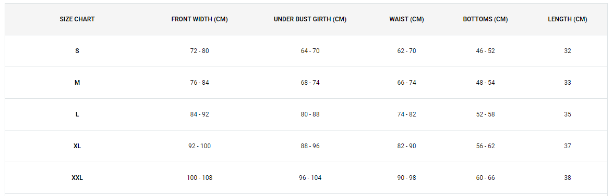The height and width of the screenshot is (196, 613).
Task: Click the 62 - 70 waist cell
Action: tap(406, 50)
